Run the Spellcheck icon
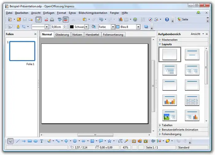 point(60,19)
